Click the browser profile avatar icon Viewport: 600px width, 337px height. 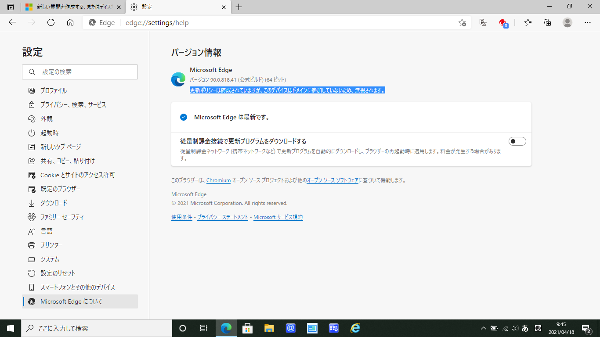tap(568, 22)
